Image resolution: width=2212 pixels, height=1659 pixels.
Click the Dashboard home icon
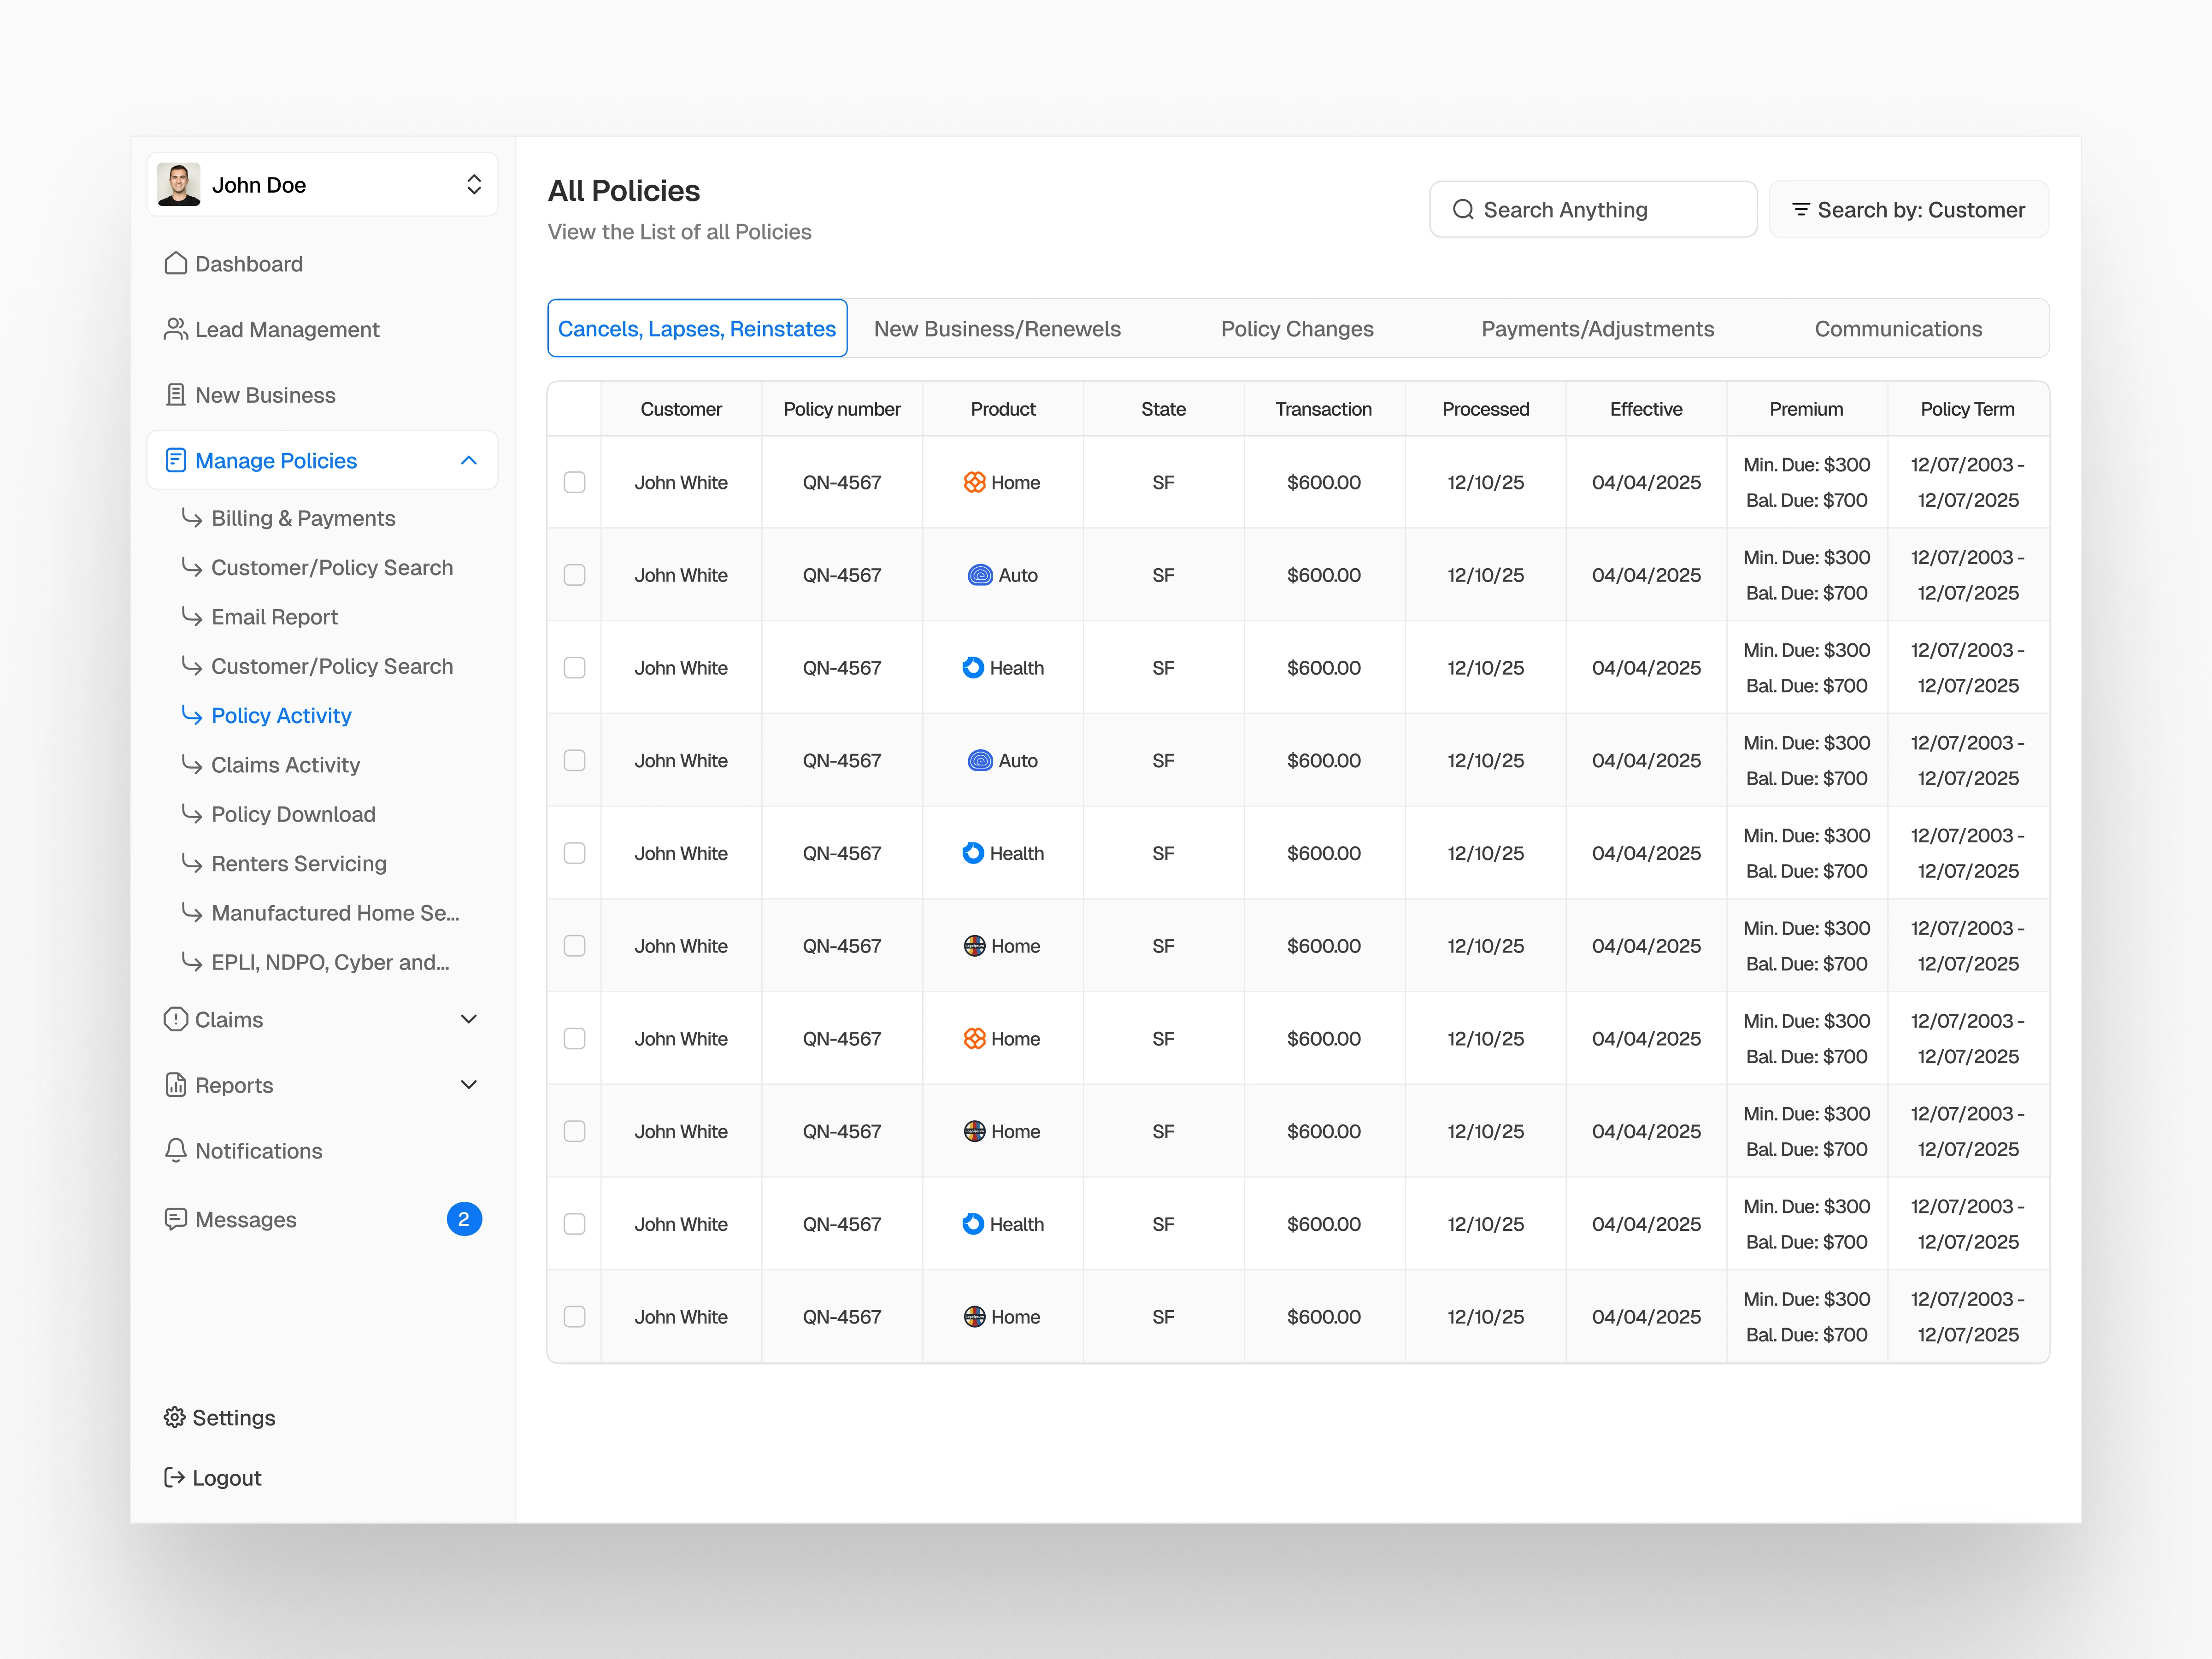176,263
